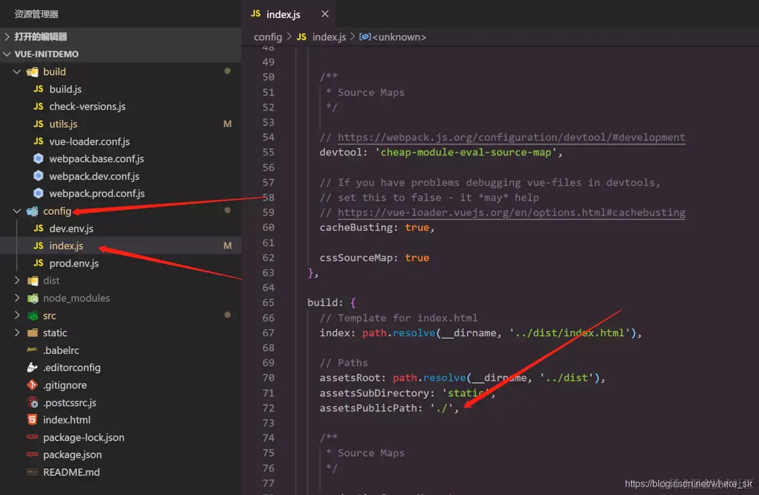Click the config folder icon

click(x=33, y=211)
